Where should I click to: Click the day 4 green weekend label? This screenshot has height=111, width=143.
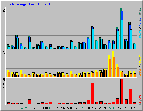pos(22,108)
